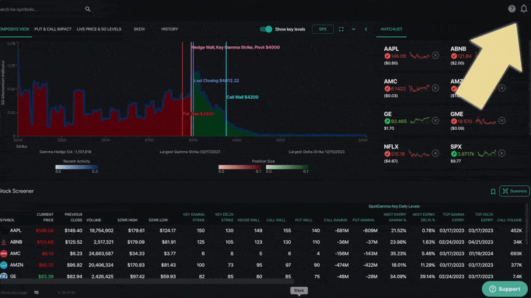The width and height of the screenshot is (531, 298).
Task: Sort by 52WK High column
Action: [127, 221]
